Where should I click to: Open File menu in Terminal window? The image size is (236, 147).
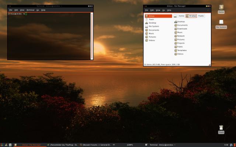(11, 10)
